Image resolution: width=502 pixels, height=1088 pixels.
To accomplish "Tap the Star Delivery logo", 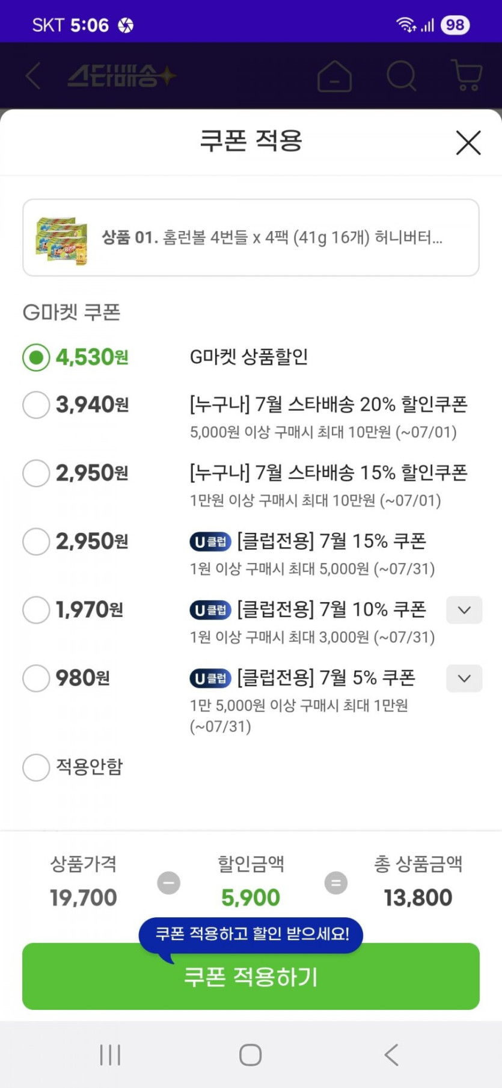I will click(121, 76).
